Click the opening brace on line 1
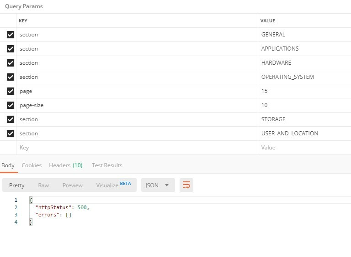The height and width of the screenshot is (257, 351). (31, 200)
